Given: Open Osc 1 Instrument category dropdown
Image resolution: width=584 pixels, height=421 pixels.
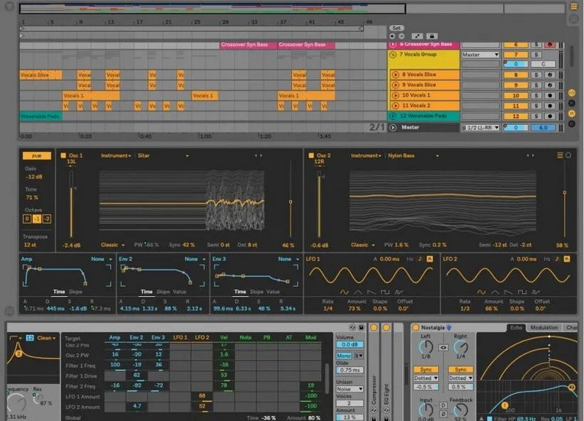Looking at the screenshot, I should pyautogui.click(x=116, y=156).
